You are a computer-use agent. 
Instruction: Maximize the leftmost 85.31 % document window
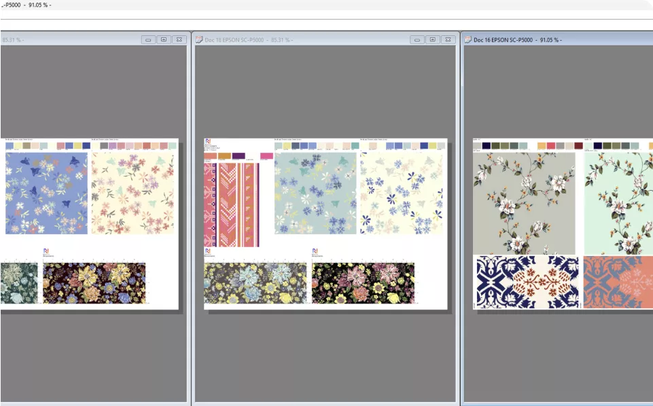click(164, 40)
